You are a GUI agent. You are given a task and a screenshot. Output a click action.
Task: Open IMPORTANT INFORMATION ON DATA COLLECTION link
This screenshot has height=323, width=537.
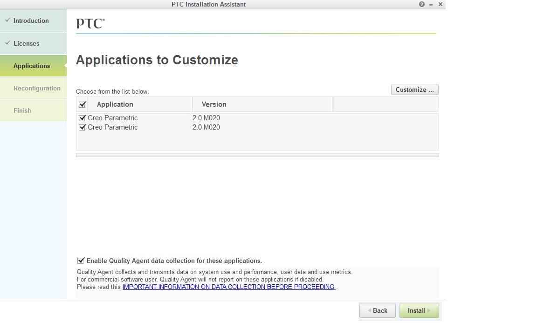click(x=229, y=287)
